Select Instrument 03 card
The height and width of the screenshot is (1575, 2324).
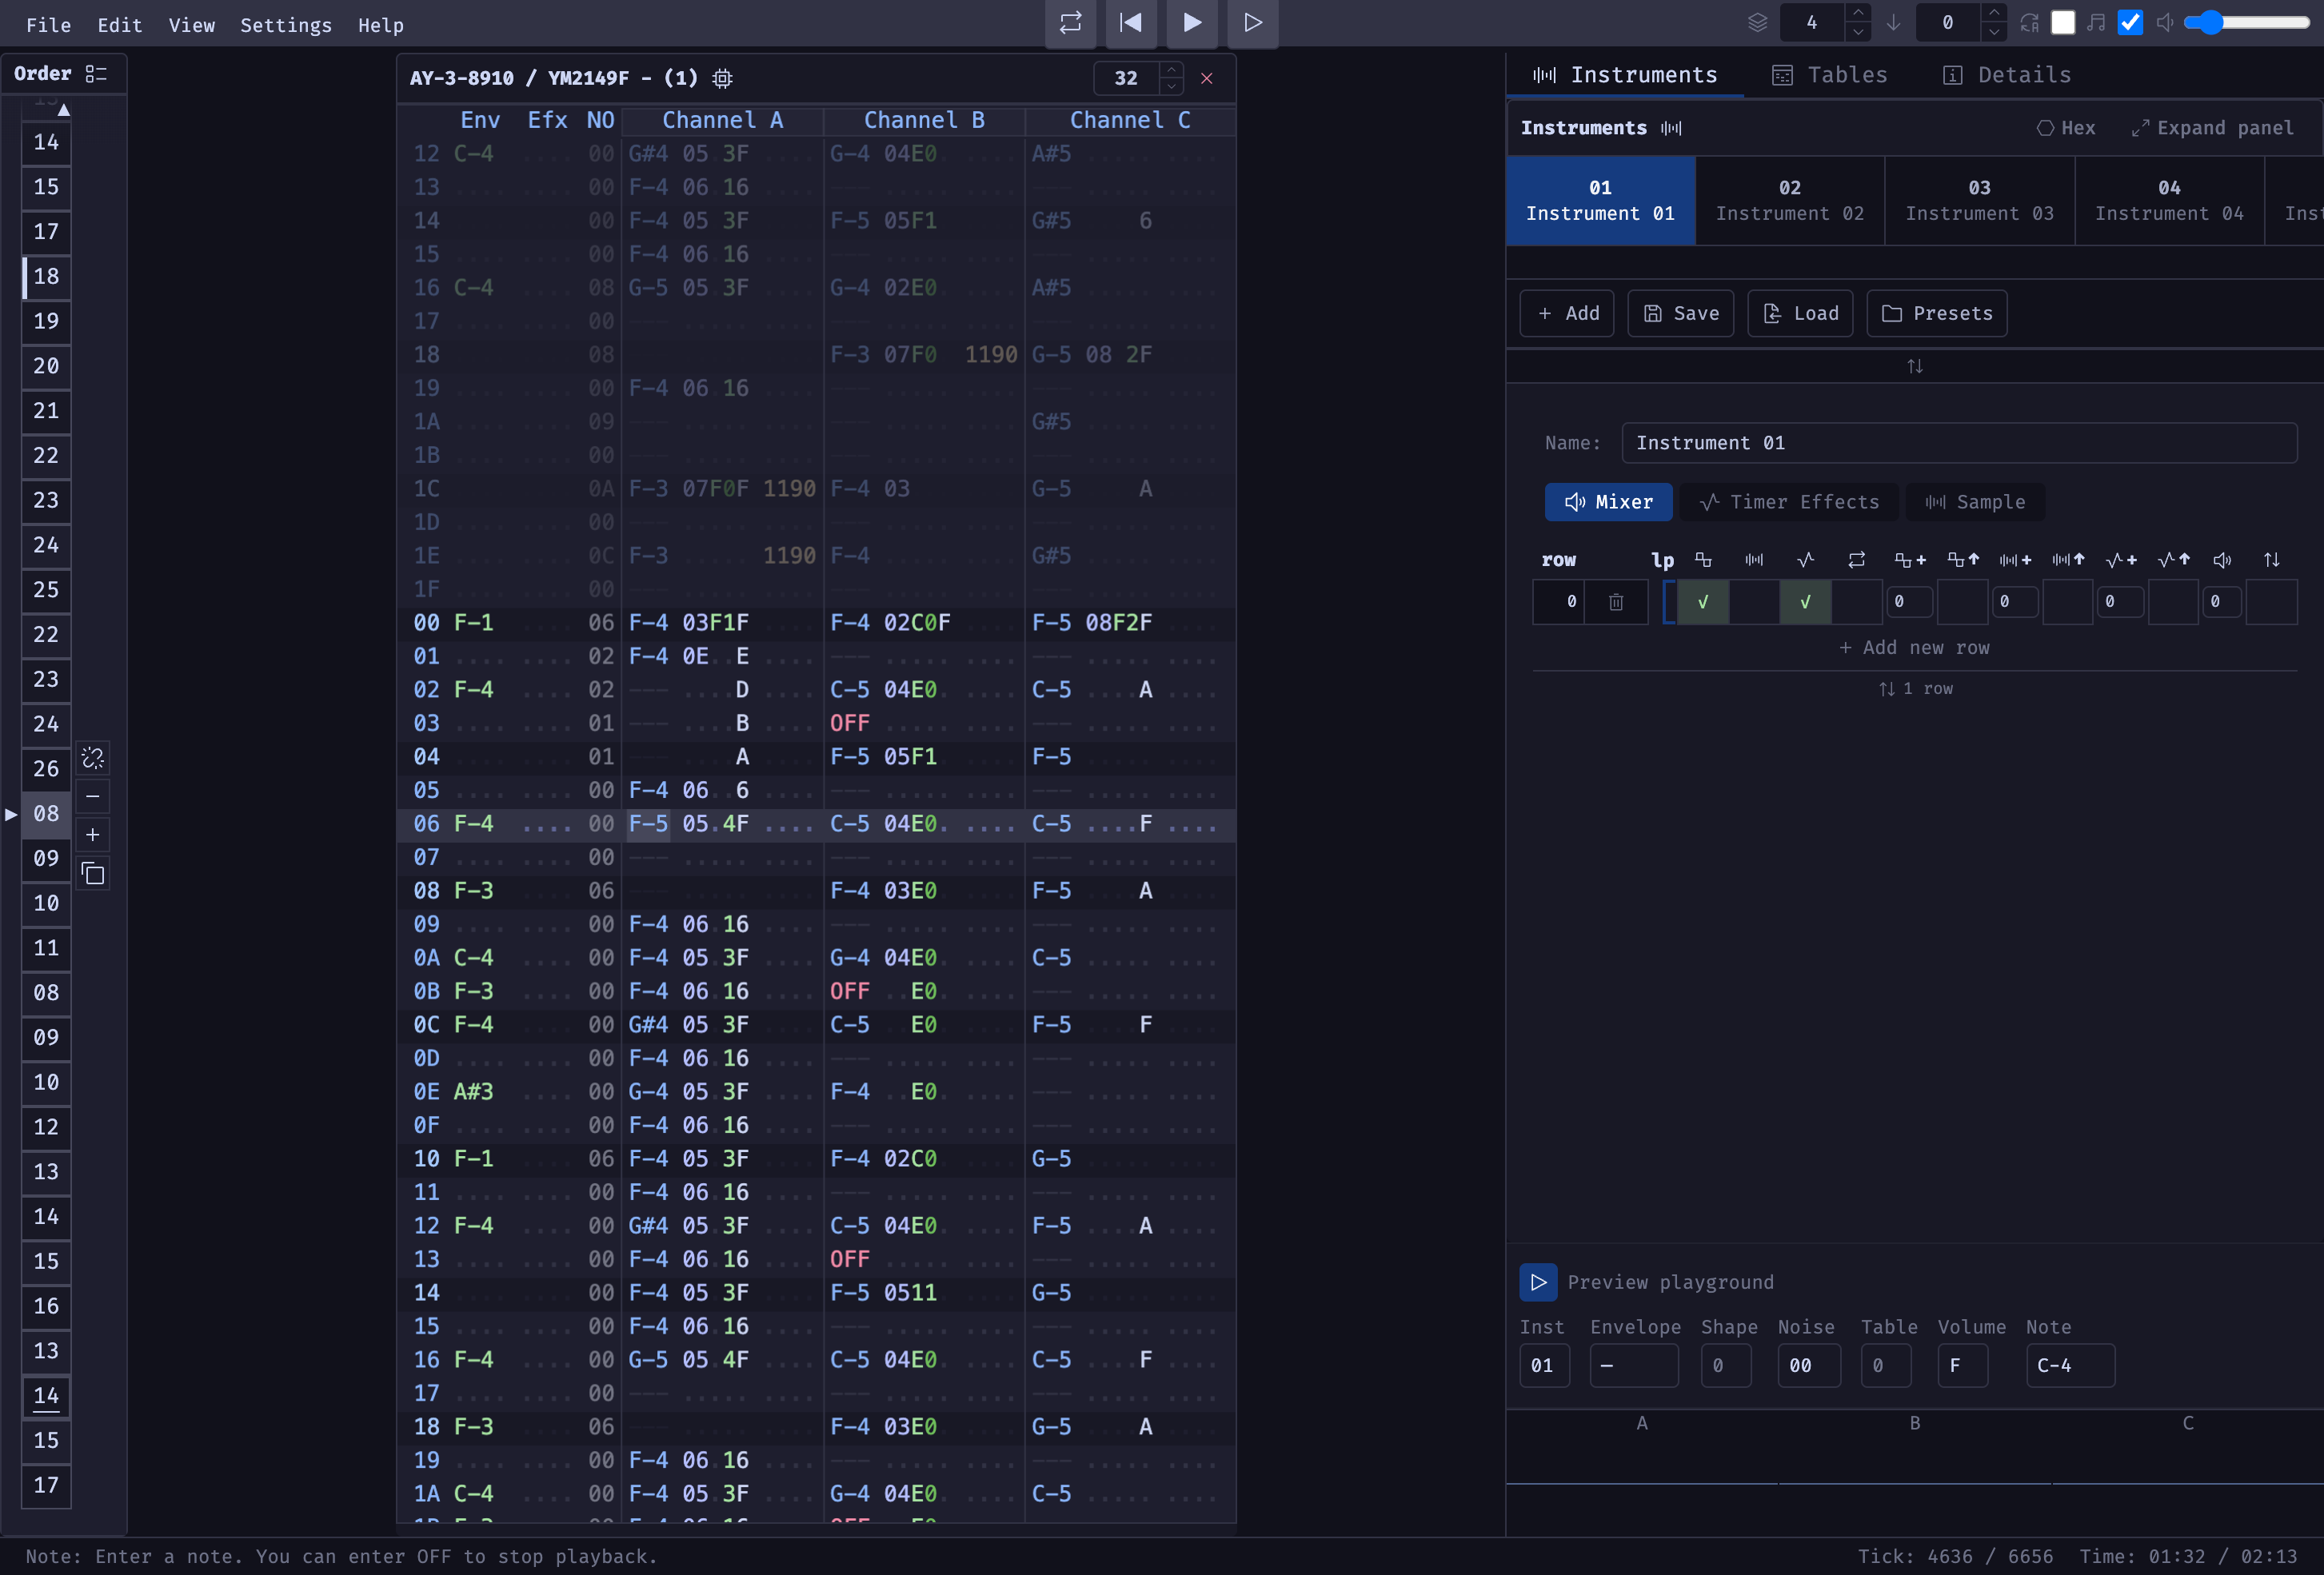click(x=1980, y=201)
